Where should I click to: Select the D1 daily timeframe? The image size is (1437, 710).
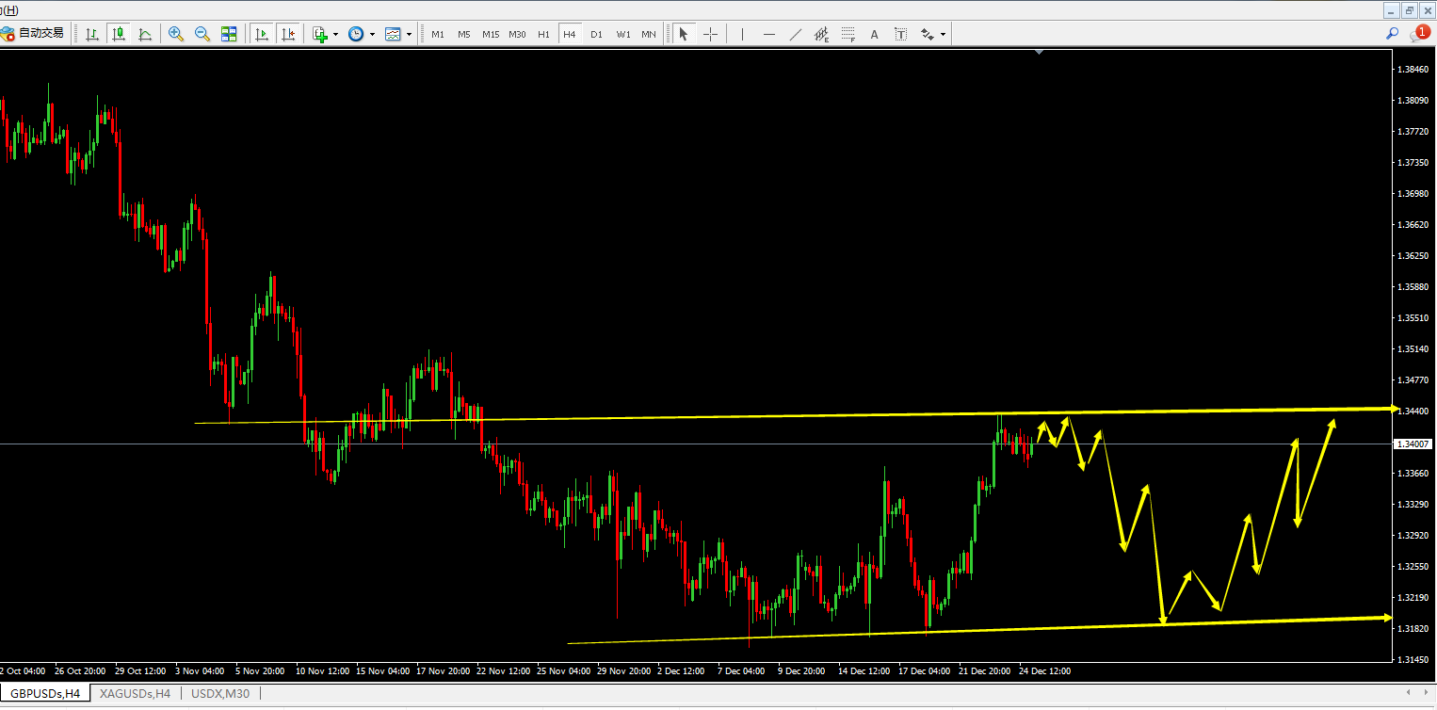(596, 34)
